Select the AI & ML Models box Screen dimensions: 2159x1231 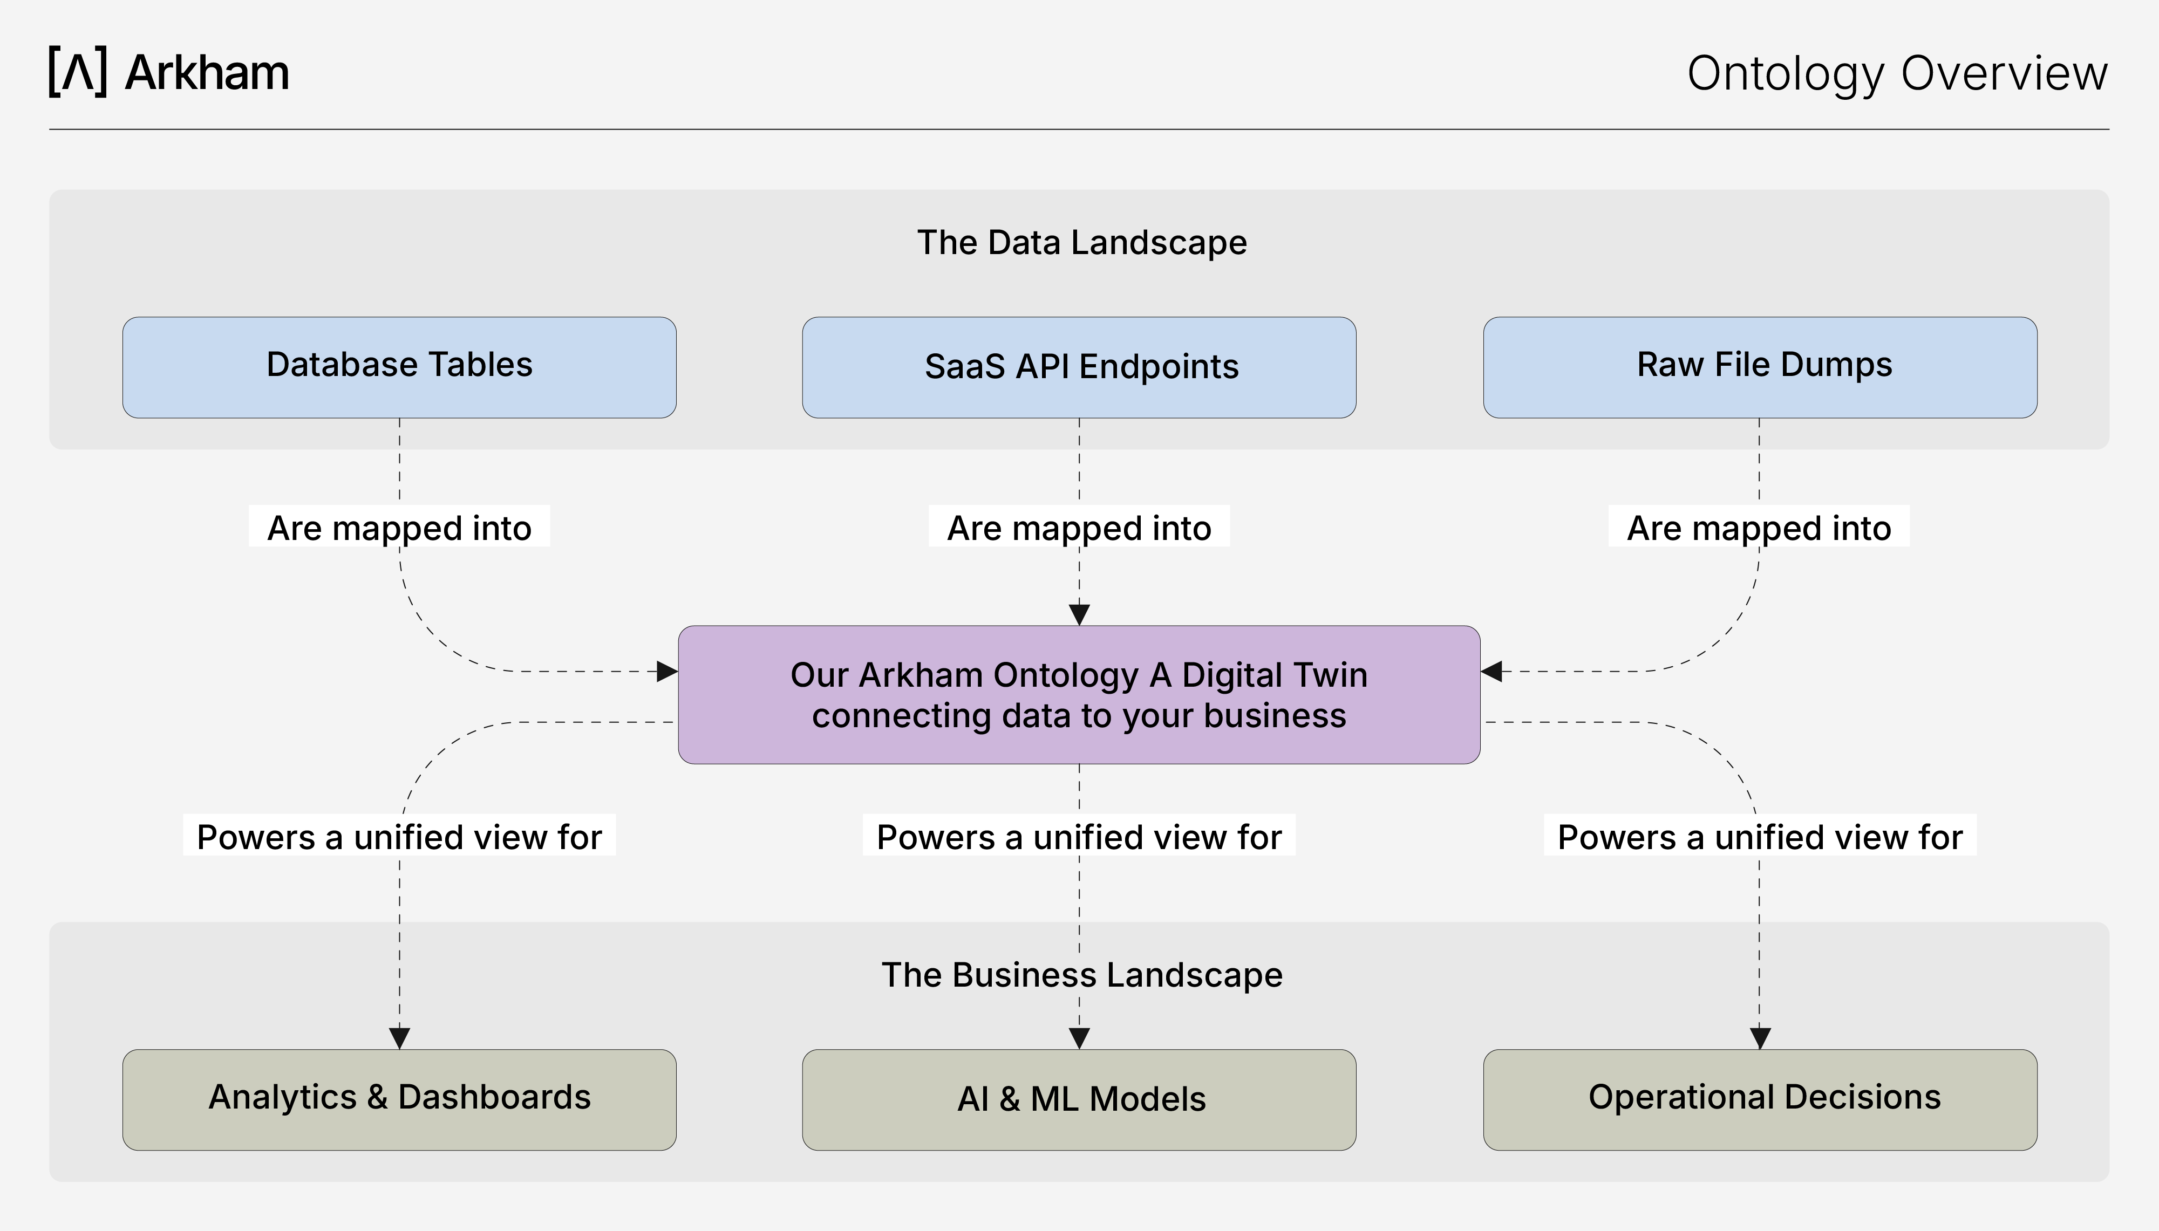click(1079, 1099)
